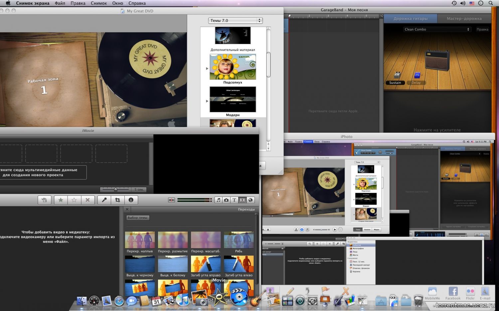Screen dimensions: 499x311
Task: Open the inspector info icon in iMovie
Action: click(131, 200)
